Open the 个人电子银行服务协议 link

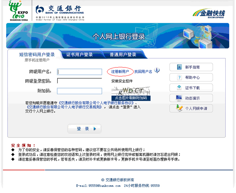96,103
